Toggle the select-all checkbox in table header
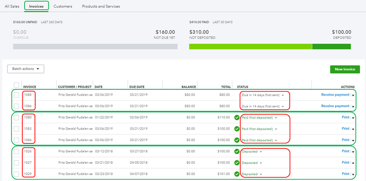 tap(16, 85)
